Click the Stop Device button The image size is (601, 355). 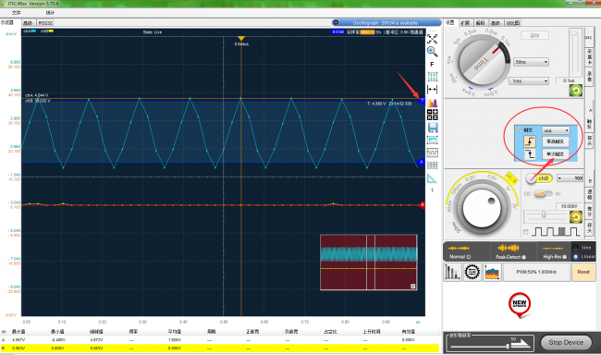(x=566, y=342)
